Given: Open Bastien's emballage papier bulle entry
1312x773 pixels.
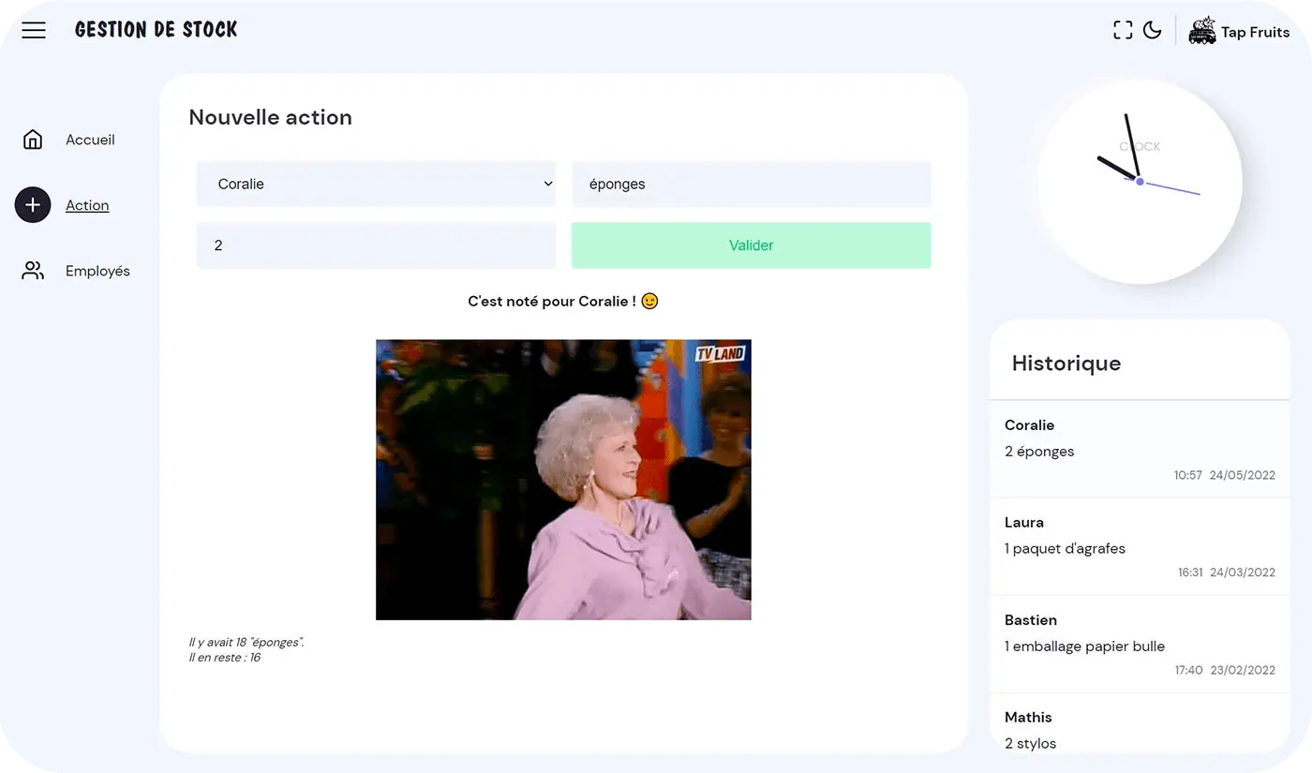Looking at the screenshot, I should tap(1140, 645).
